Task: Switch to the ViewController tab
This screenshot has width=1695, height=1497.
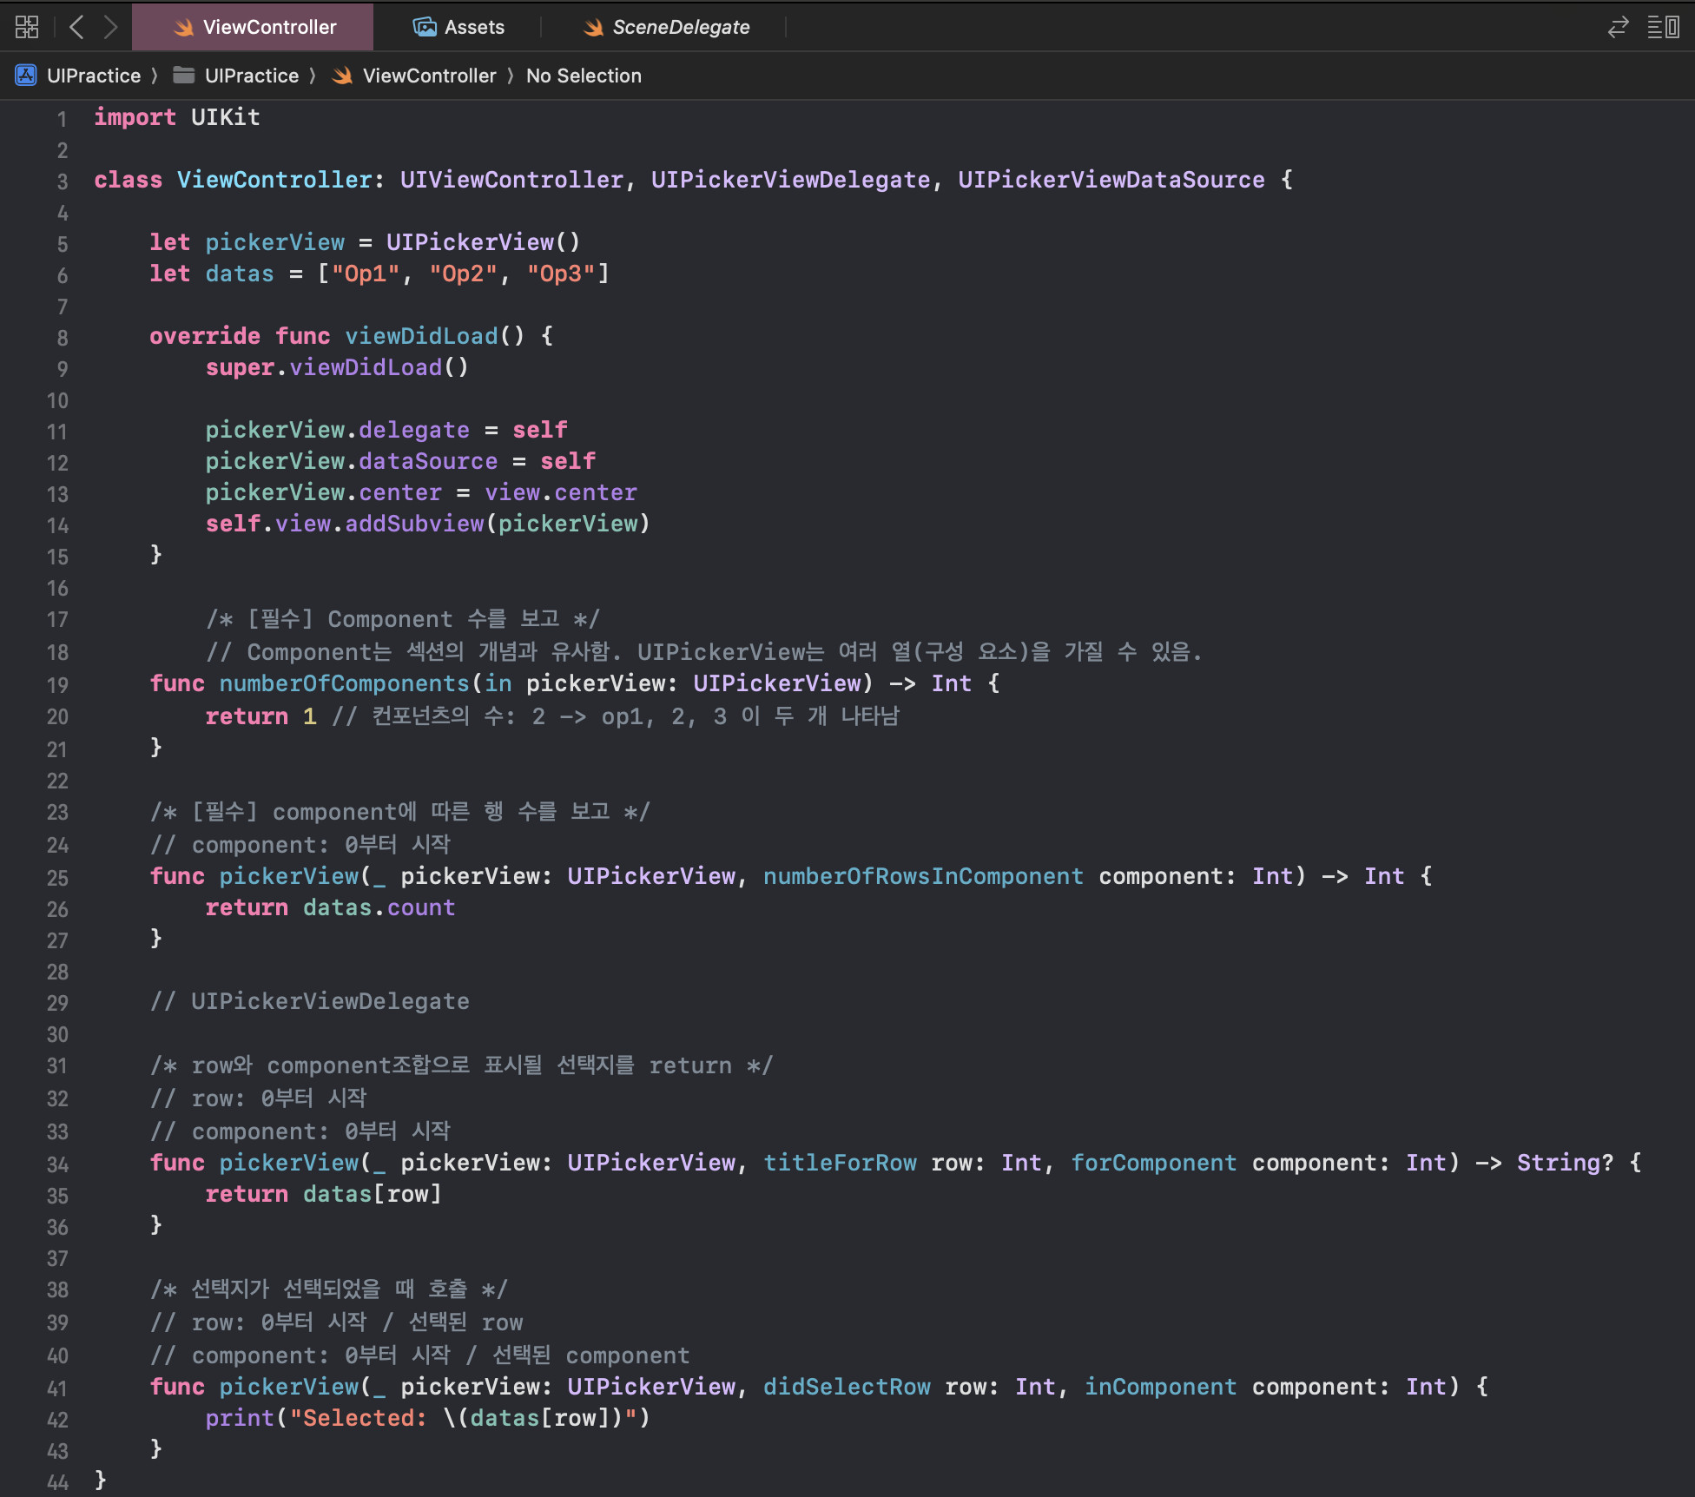Action: (268, 27)
